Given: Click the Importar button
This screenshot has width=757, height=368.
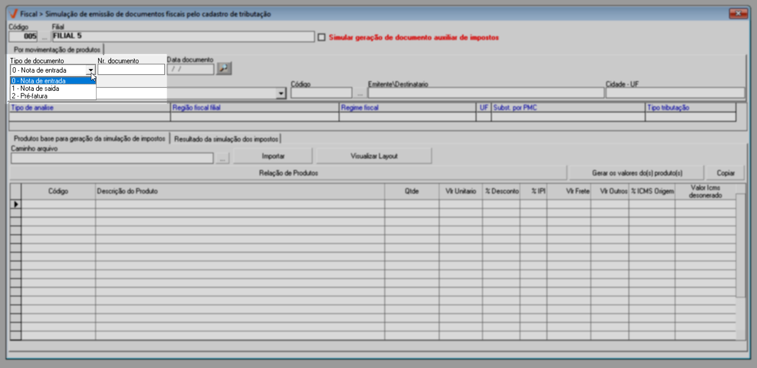Looking at the screenshot, I should (273, 156).
